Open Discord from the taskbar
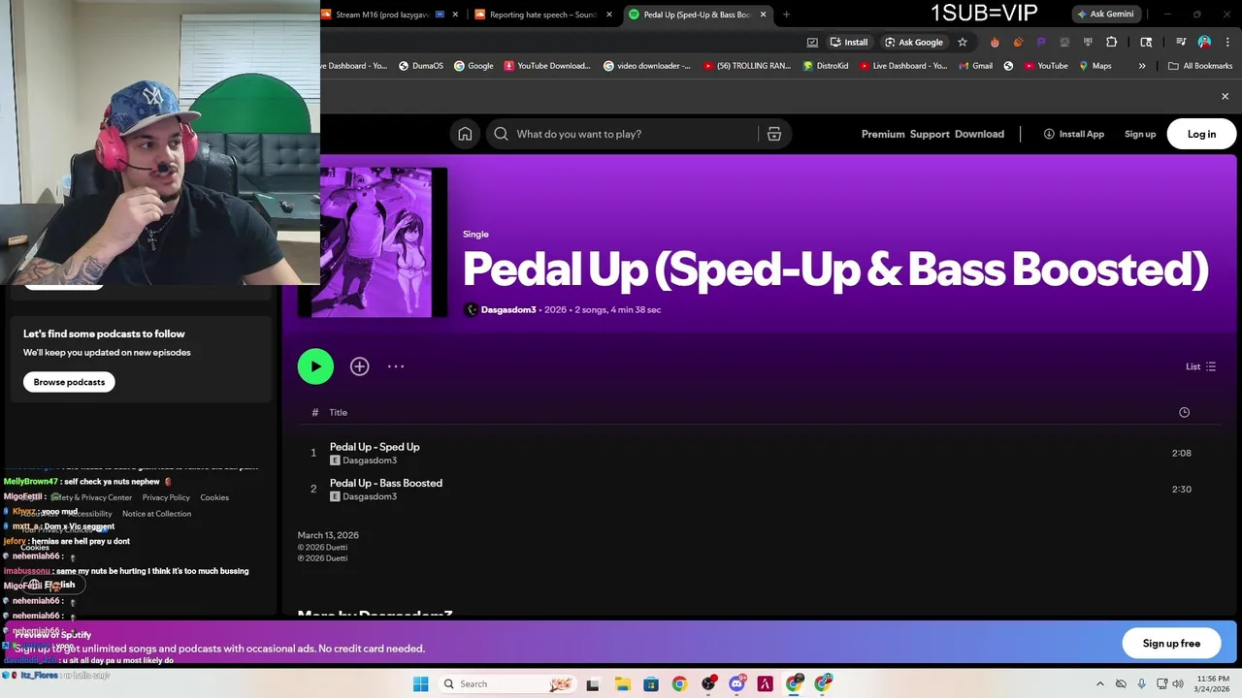Image resolution: width=1242 pixels, height=698 pixels. (x=736, y=683)
